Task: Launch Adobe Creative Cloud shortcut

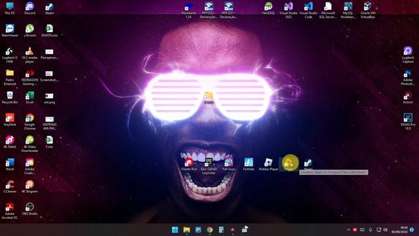Action: (x=29, y=166)
